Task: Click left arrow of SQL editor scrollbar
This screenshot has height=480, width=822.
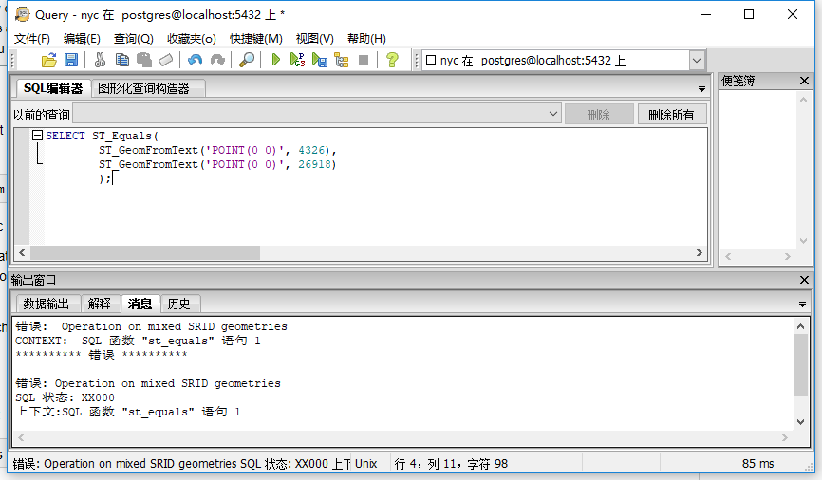Action: pos(22,252)
